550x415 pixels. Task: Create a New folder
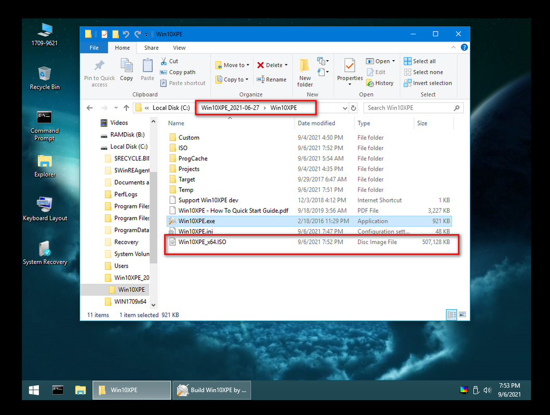(x=305, y=73)
